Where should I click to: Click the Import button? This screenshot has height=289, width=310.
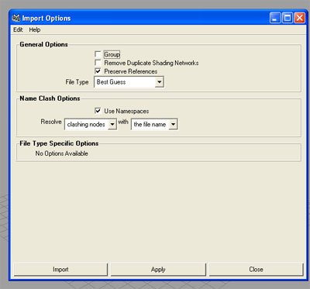coord(60,270)
